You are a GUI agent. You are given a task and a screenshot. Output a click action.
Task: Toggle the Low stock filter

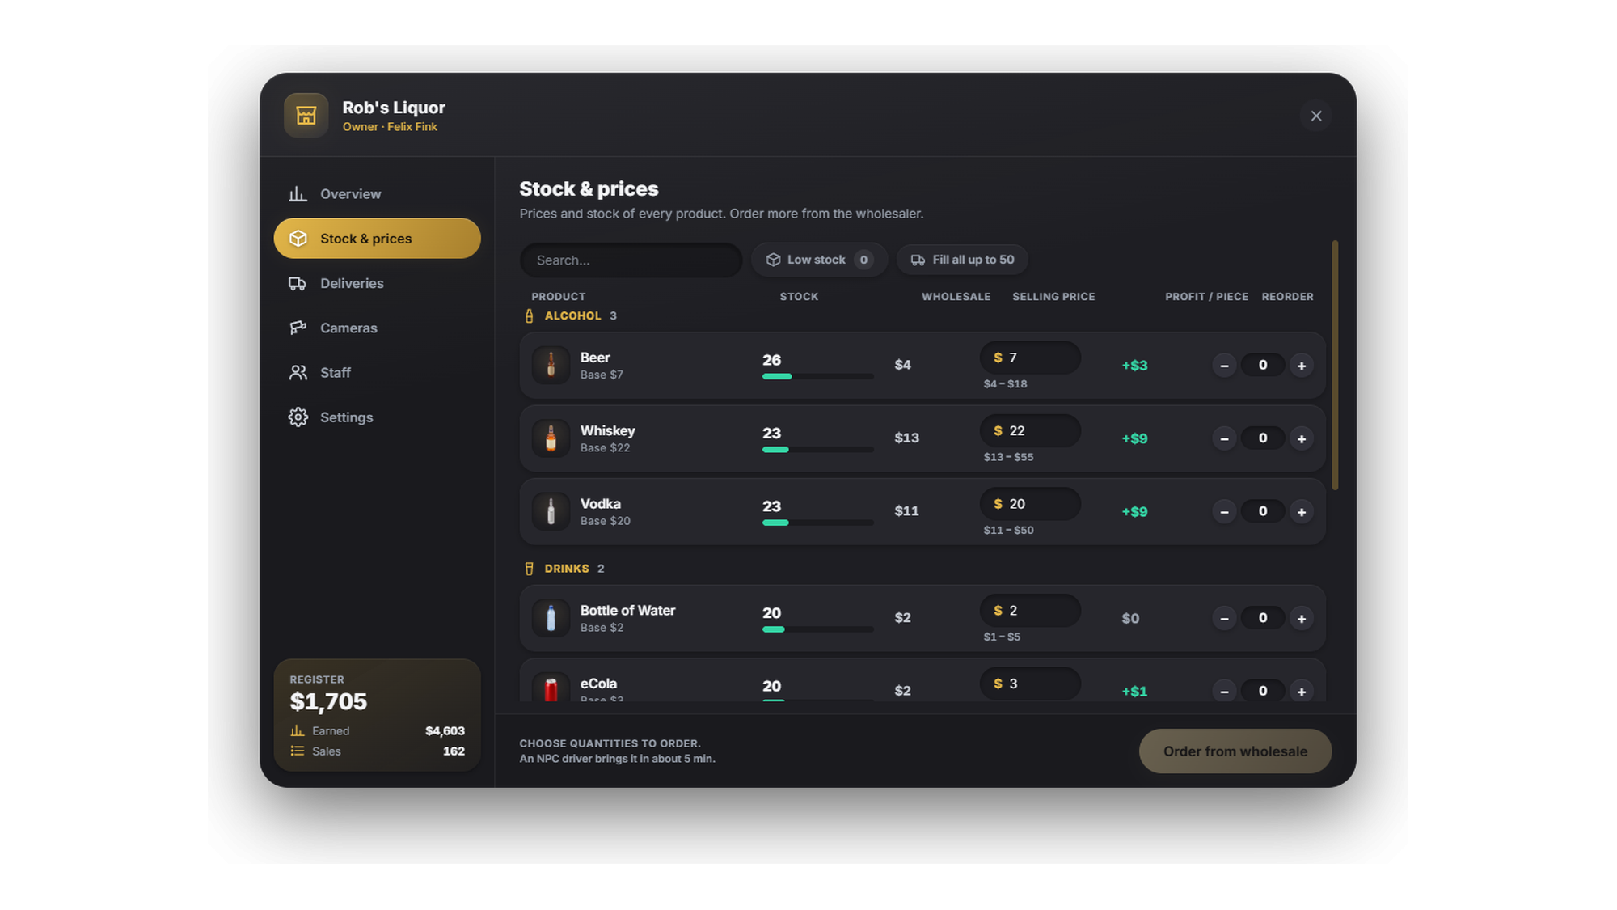819,260
